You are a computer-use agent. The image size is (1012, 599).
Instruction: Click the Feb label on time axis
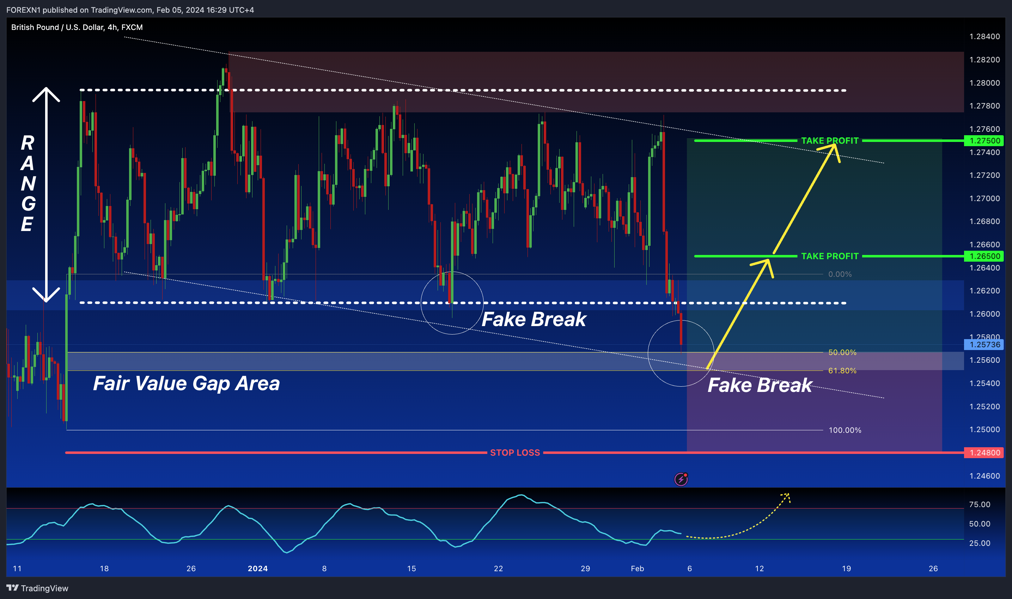638,569
